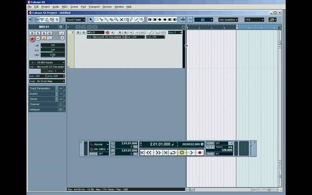This screenshot has height=195, width=312.
Task: Toggle the transport Cycle loop button
Action: pos(173,153)
